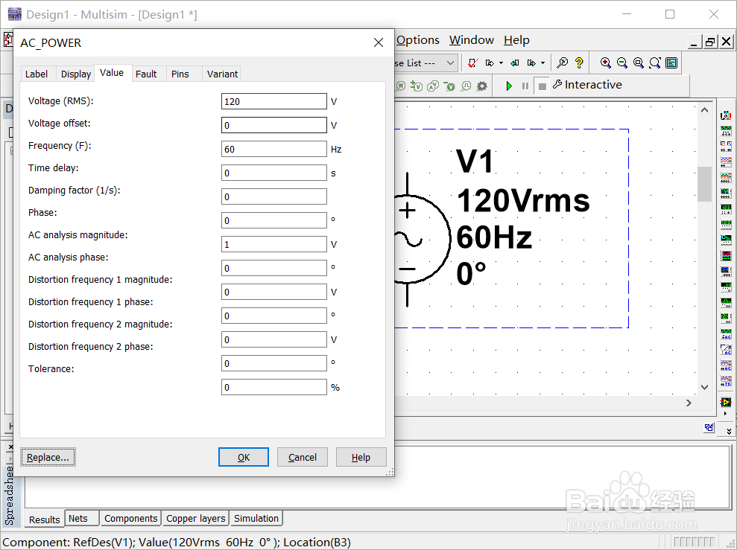The height and width of the screenshot is (550, 737).
Task: Switch to the Display tab
Action: [x=76, y=74]
